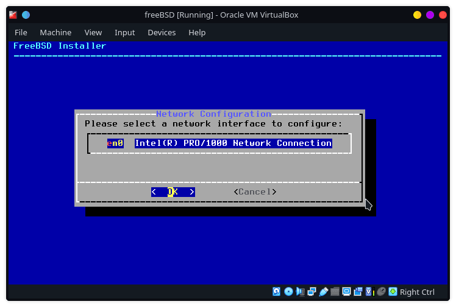Open the Help menu
Screen dimensions: 456x307
pyautogui.click(x=197, y=32)
